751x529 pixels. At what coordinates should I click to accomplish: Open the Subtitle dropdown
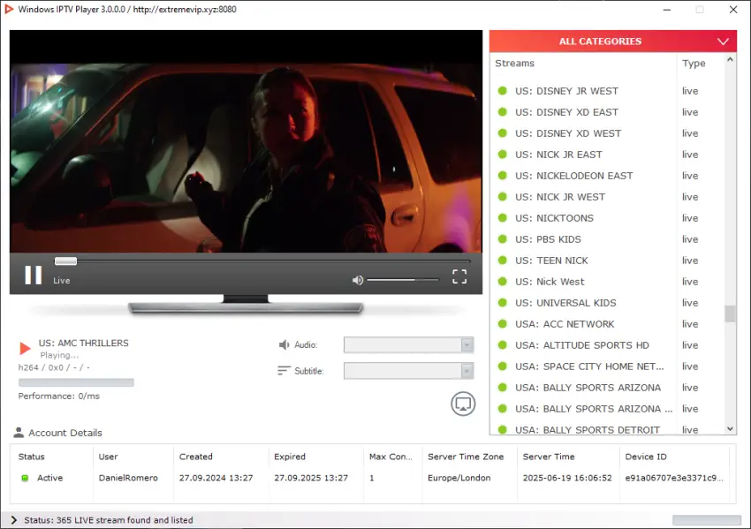(408, 371)
